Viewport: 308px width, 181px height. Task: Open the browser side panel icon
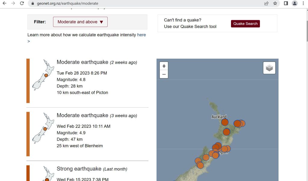coord(286,3)
